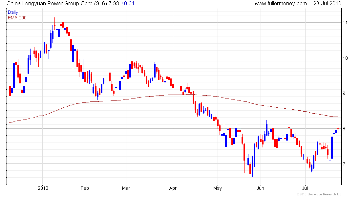
Task: Click the Stockcube Research Ltd copyright text
Action: tap(319, 194)
